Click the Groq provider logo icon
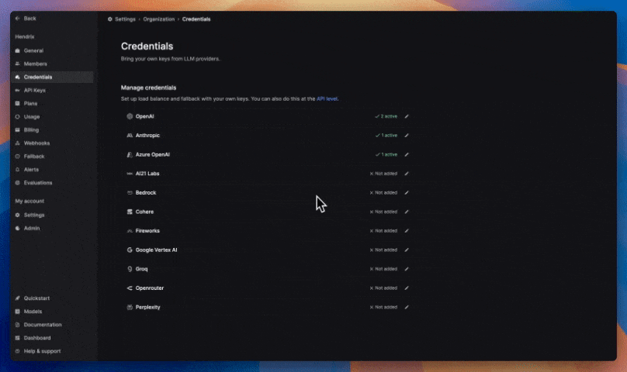 point(130,269)
